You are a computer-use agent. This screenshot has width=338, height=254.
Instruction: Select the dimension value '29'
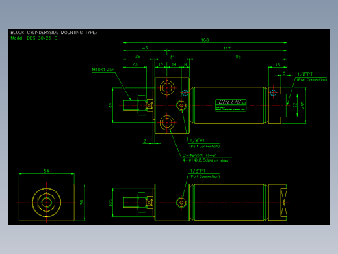(138, 56)
